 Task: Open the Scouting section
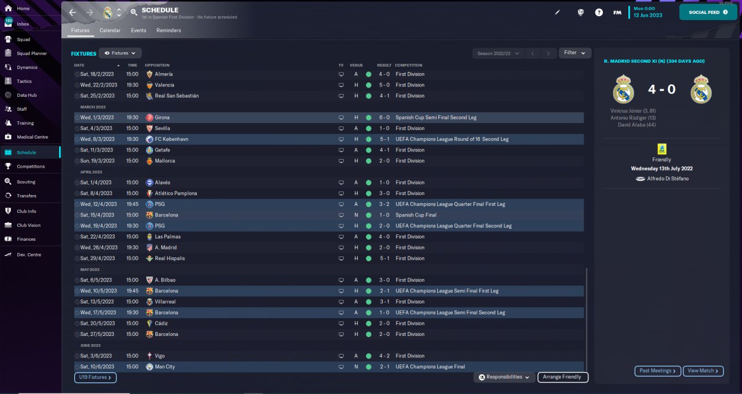[30, 182]
